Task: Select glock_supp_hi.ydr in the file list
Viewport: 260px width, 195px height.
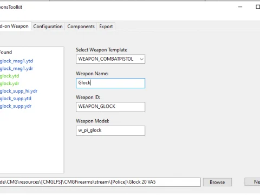Action: click(18, 91)
